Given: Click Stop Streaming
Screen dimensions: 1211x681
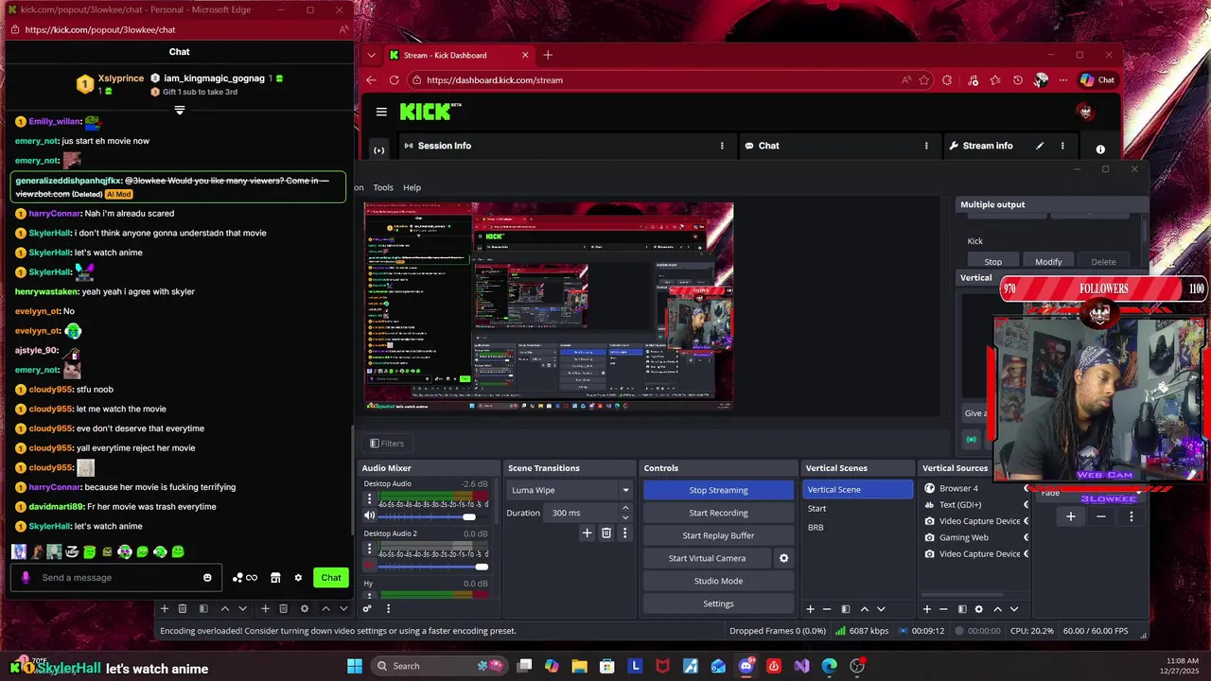Looking at the screenshot, I should pos(718,490).
